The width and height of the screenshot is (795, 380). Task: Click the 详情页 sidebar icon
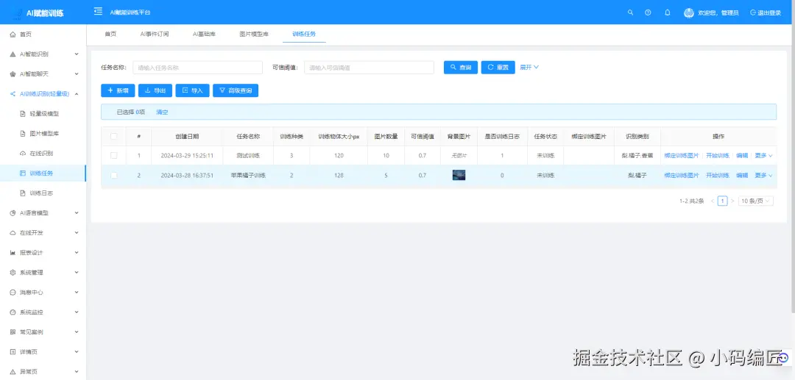pos(13,351)
